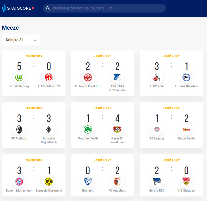
Task: Click the Borussia M'gladbach team name
Action: (x=49, y=140)
